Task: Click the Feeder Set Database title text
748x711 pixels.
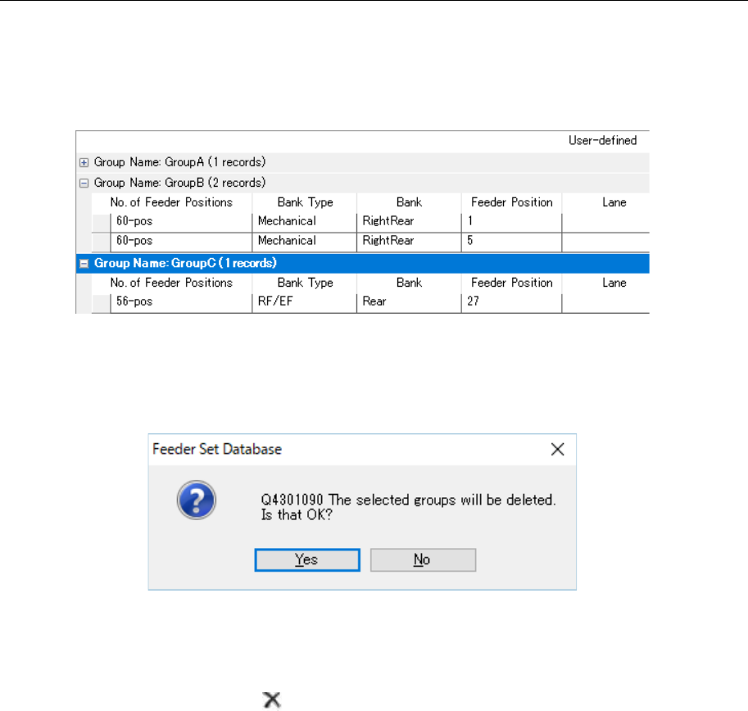Action: click(x=217, y=449)
